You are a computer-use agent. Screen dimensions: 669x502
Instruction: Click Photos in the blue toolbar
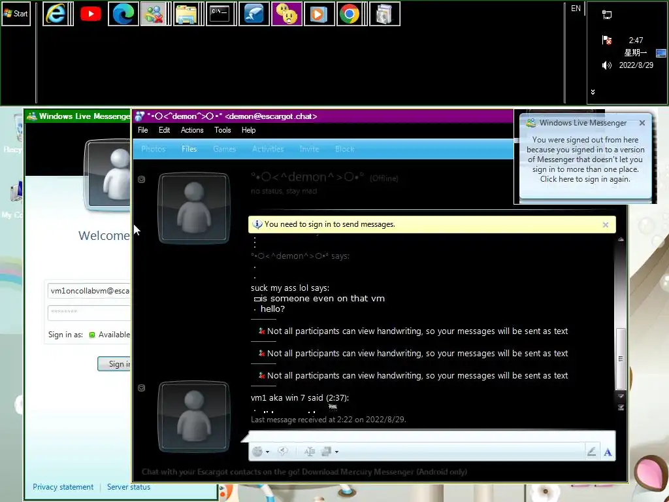coord(153,149)
